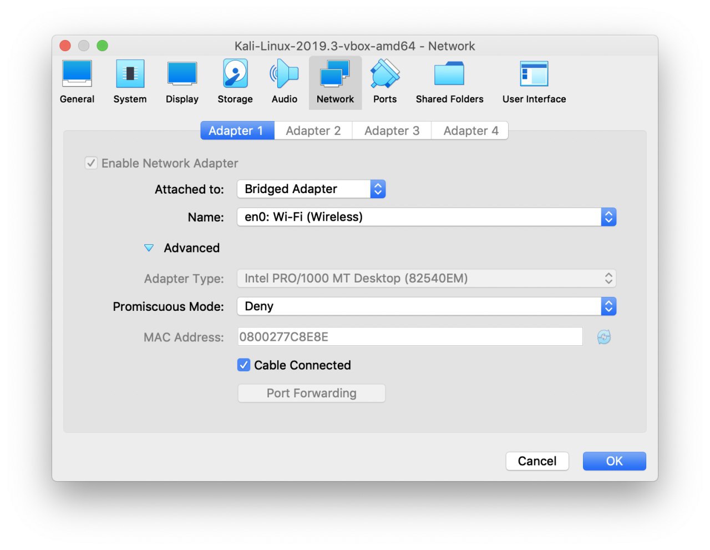Open the Display settings section
710x550 pixels.
point(182,82)
